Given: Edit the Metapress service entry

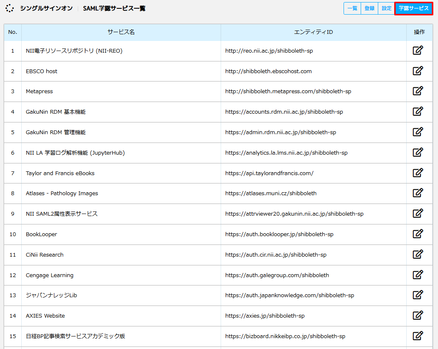Looking at the screenshot, I should point(418,91).
